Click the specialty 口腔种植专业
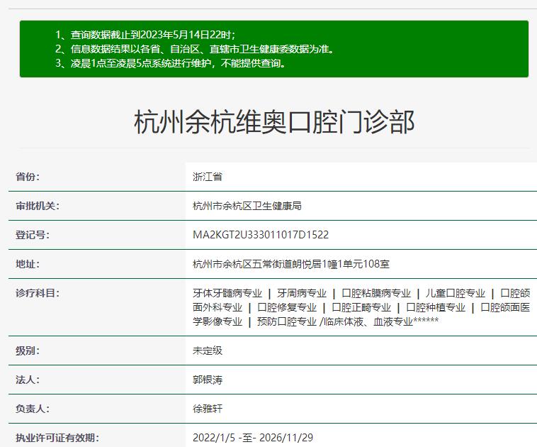Viewport: 537px width, 447px height. [x=436, y=307]
